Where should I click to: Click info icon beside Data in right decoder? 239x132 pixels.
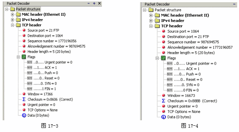[x=163, y=117]
